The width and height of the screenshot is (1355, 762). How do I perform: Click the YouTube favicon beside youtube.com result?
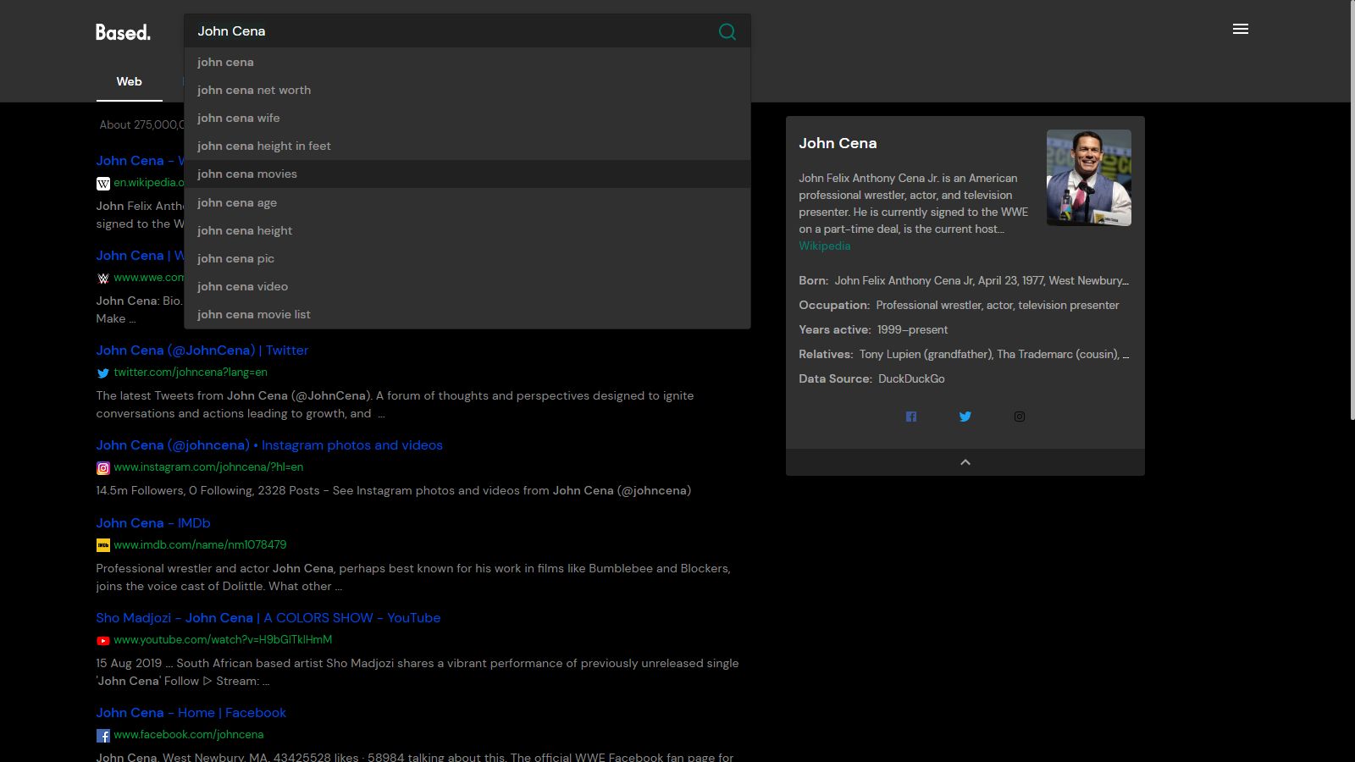[x=103, y=641]
